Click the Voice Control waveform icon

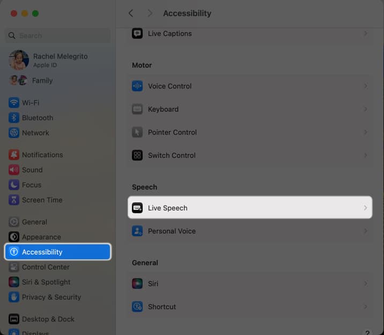137,86
